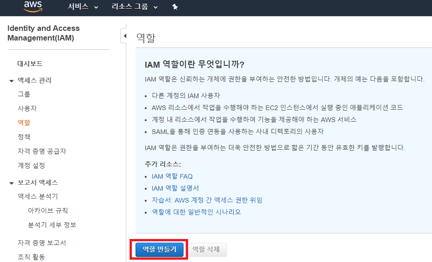Open 자습서: AWS 계정 간 액세스 권한 위임 link

point(207,200)
